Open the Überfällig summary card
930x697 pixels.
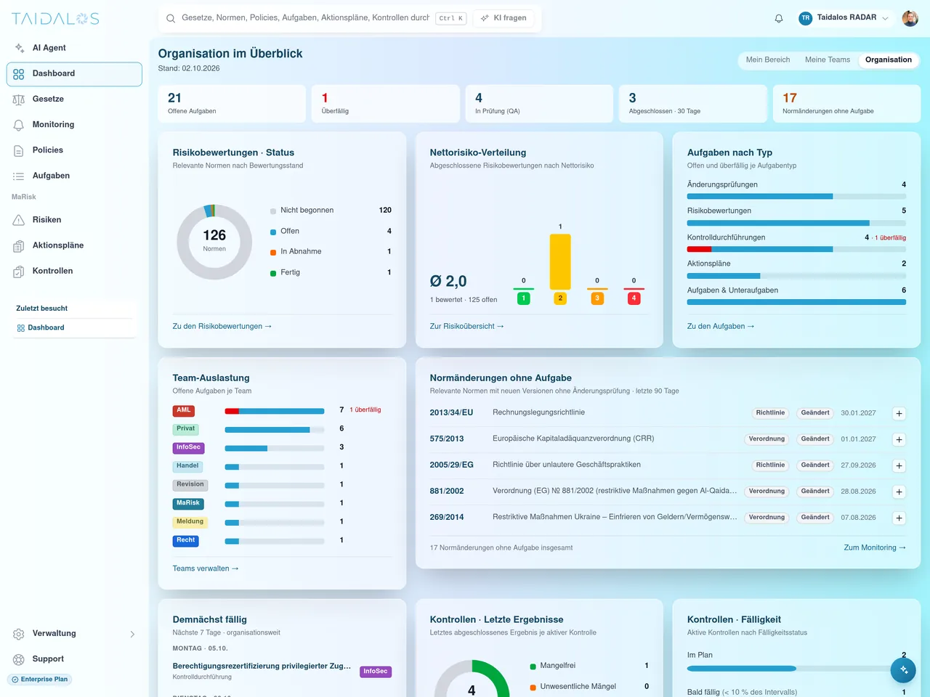(x=386, y=104)
